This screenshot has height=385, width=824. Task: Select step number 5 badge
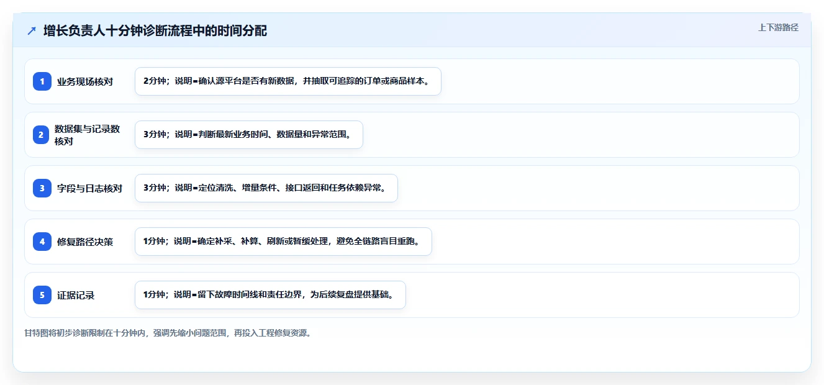pos(42,295)
